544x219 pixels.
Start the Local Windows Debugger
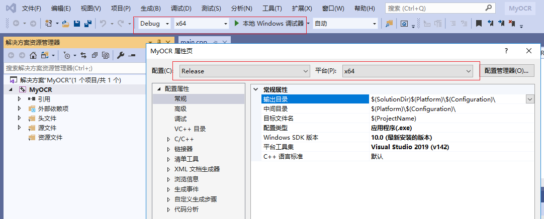268,24
